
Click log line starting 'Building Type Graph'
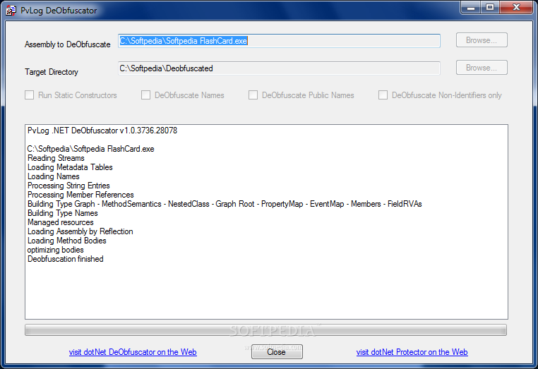[225, 204]
